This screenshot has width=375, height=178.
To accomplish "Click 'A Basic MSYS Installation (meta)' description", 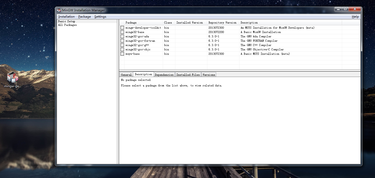I will (265, 54).
